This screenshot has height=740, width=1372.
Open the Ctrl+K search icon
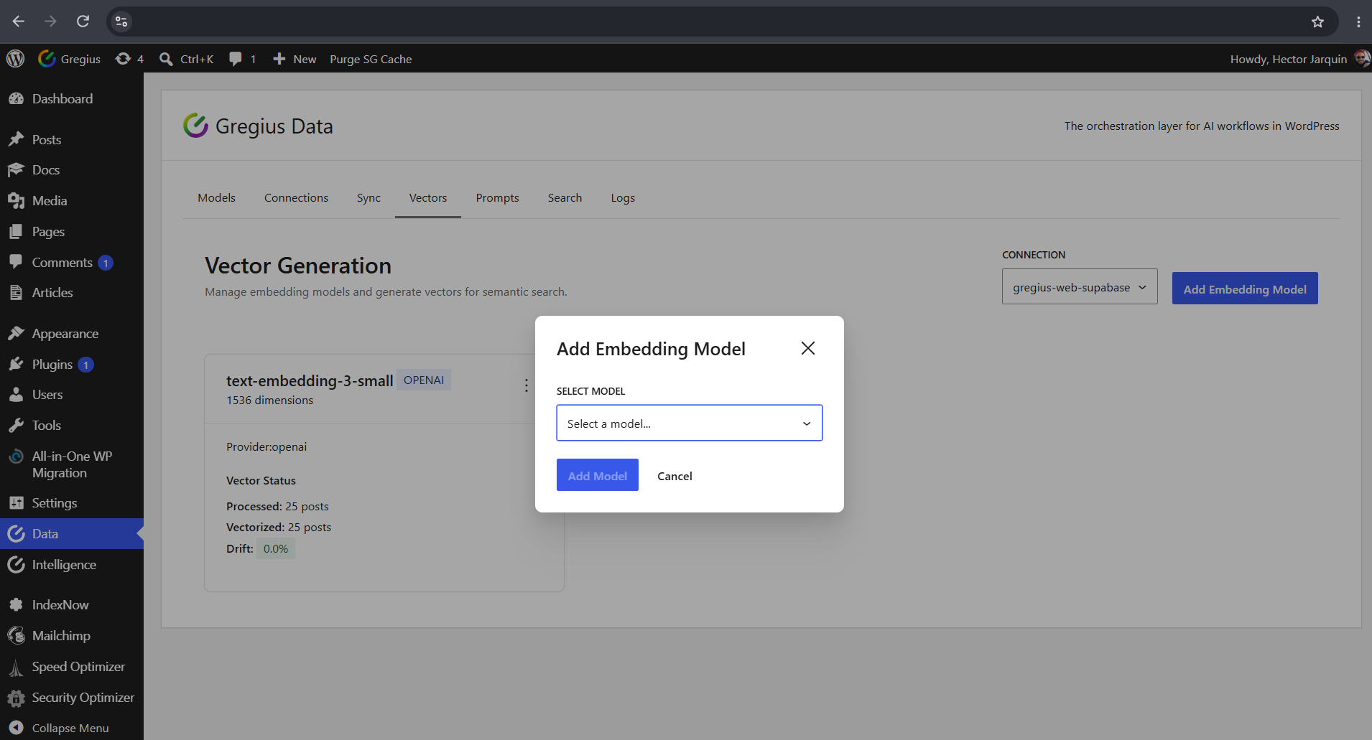click(166, 59)
